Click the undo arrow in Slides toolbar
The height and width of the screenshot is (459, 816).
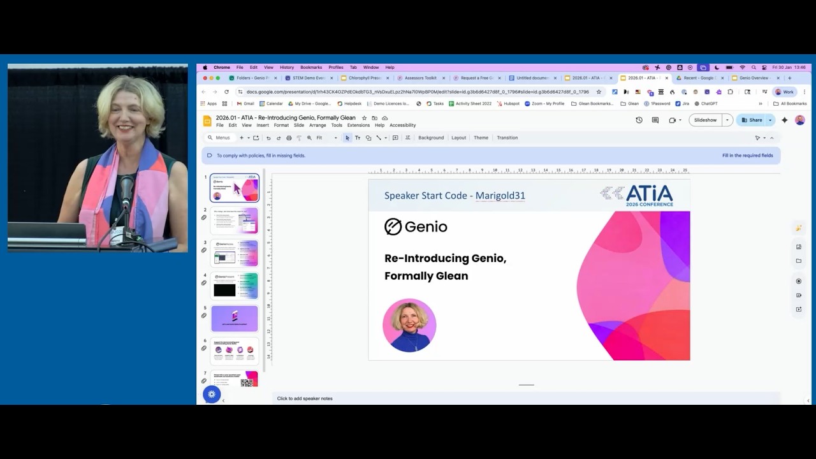(x=268, y=138)
